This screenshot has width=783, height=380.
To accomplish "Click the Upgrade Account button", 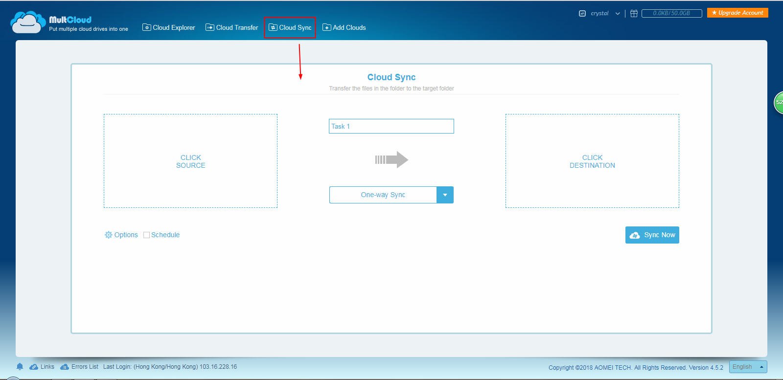I will (x=737, y=13).
